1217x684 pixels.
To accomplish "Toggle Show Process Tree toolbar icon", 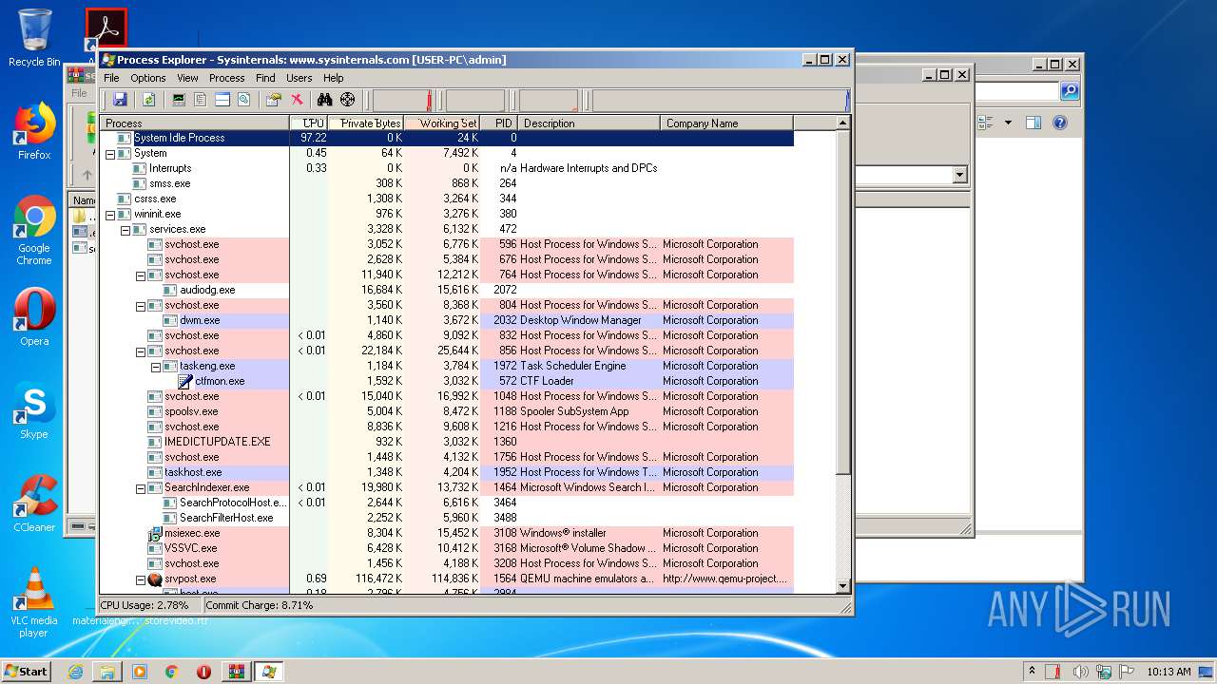I will coord(200,99).
